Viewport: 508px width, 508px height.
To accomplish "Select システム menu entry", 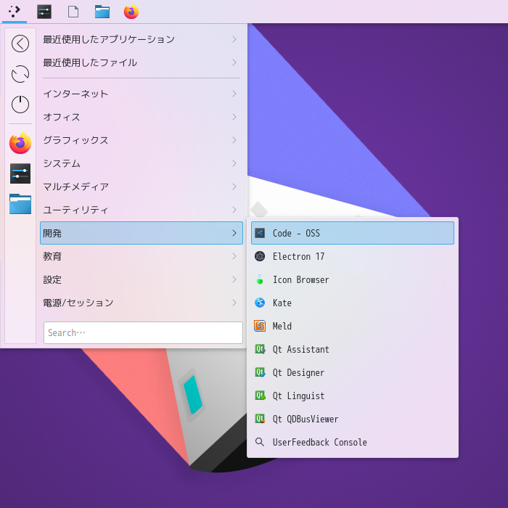I will click(x=142, y=163).
